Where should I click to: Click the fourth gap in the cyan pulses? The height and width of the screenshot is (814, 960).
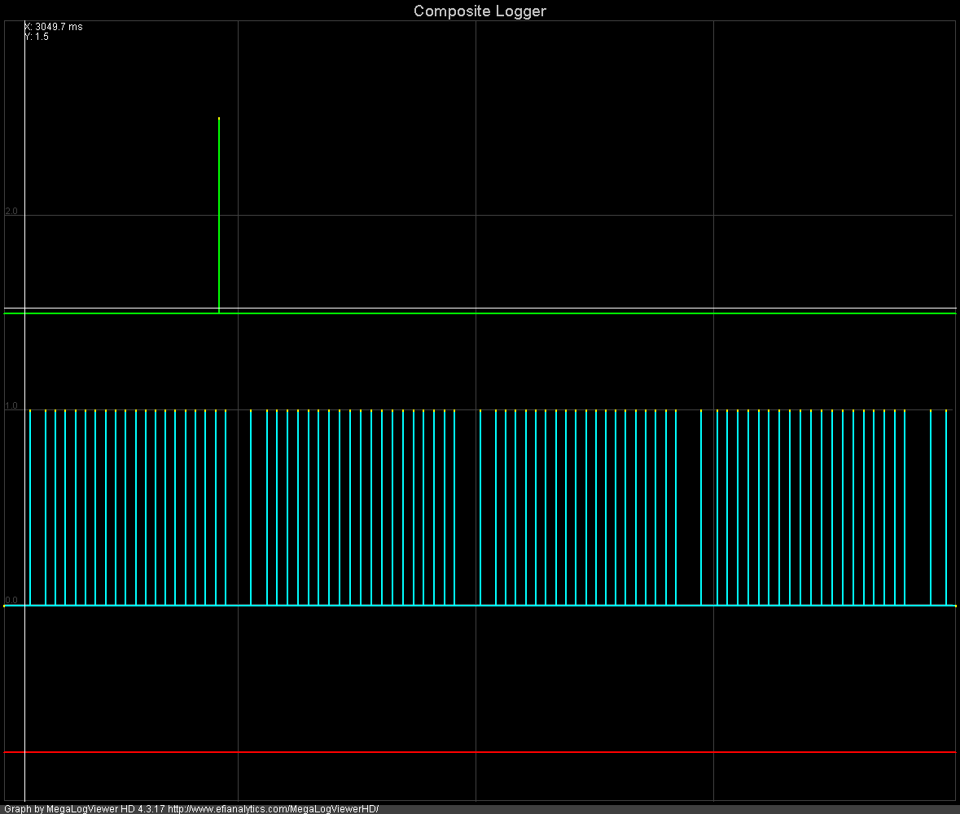[x=918, y=505]
